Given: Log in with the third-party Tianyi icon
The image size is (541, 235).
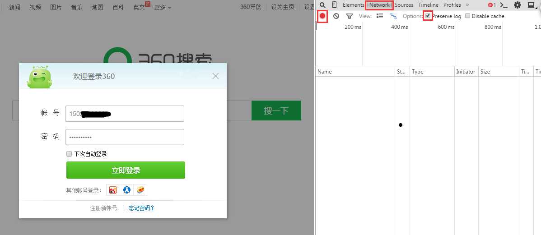Looking at the screenshot, I should point(140,189).
